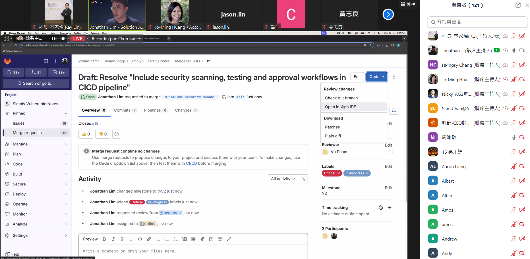Click the insert table icon in editor
Viewport: 530px width, 259px height.
(x=193, y=239)
